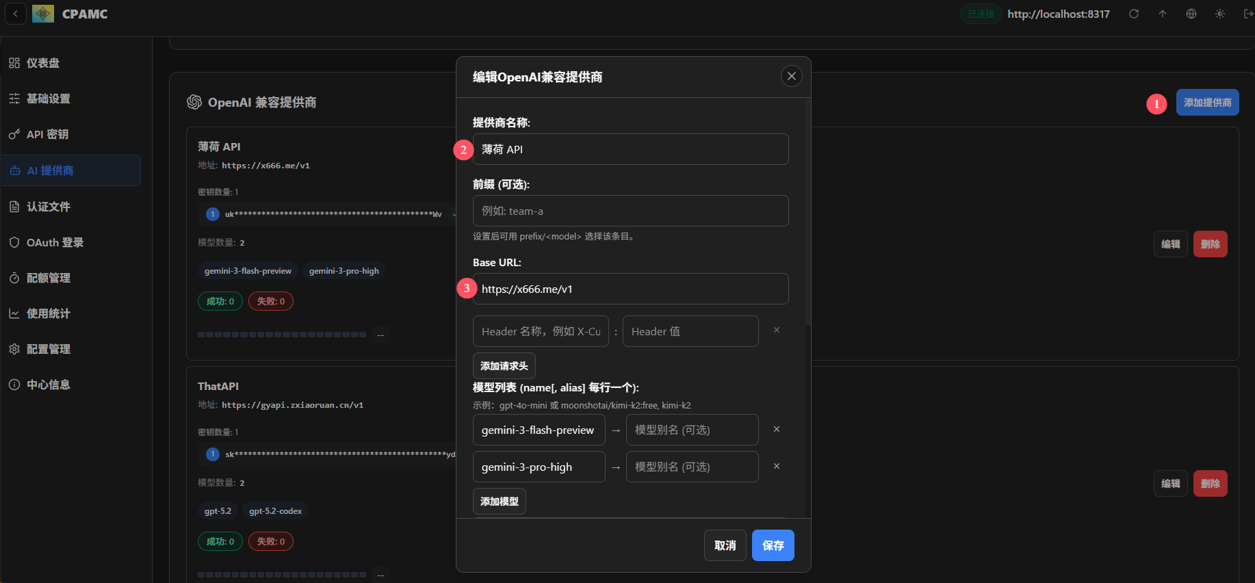The width and height of the screenshot is (1255, 583).
Task: Click the ThatAPI status bar strip
Action: tap(282, 575)
